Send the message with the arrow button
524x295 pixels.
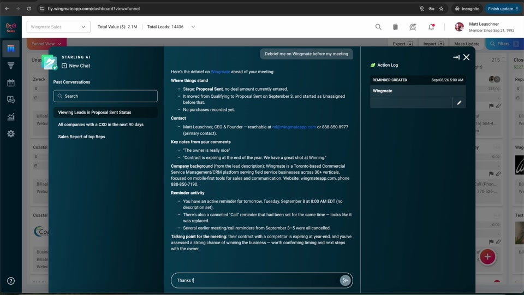(x=345, y=280)
